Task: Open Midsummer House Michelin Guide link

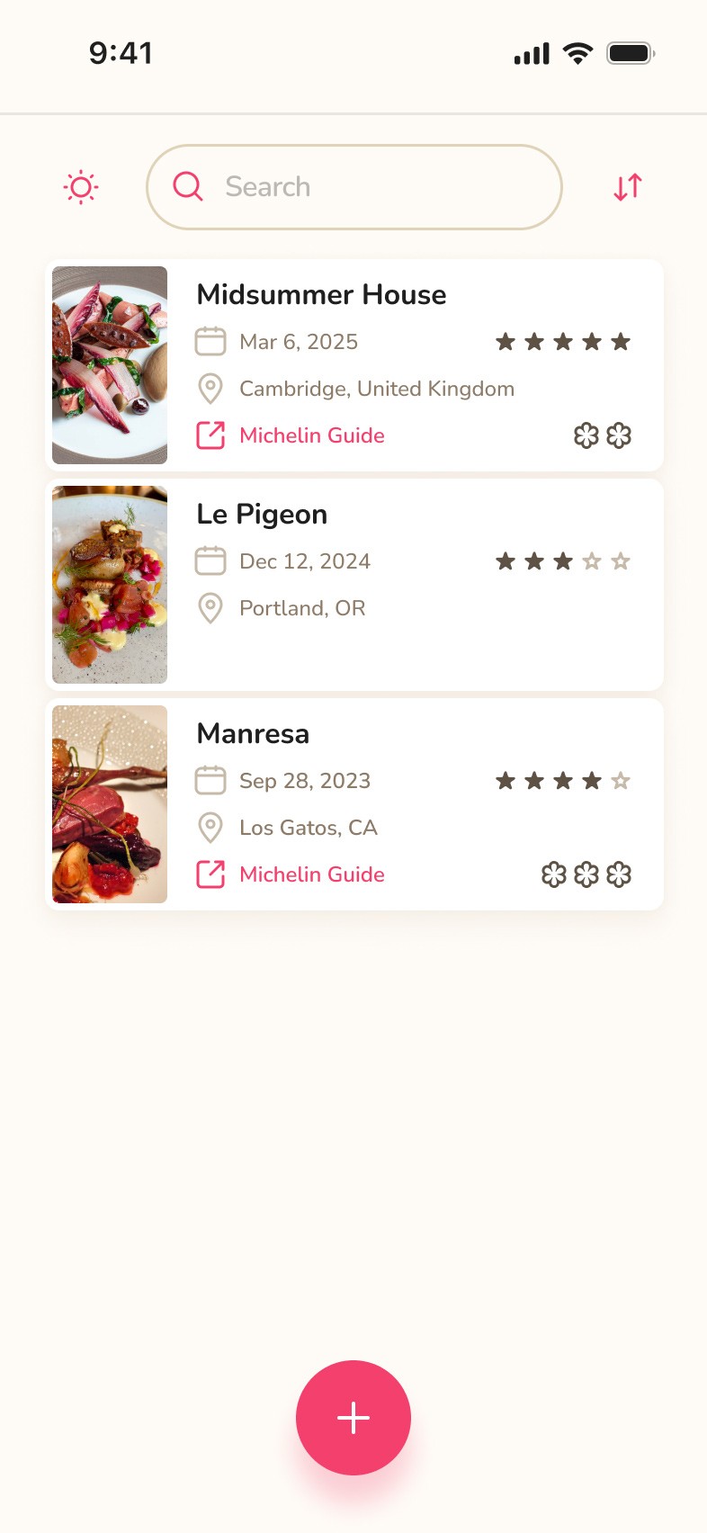Action: pyautogui.click(x=312, y=435)
